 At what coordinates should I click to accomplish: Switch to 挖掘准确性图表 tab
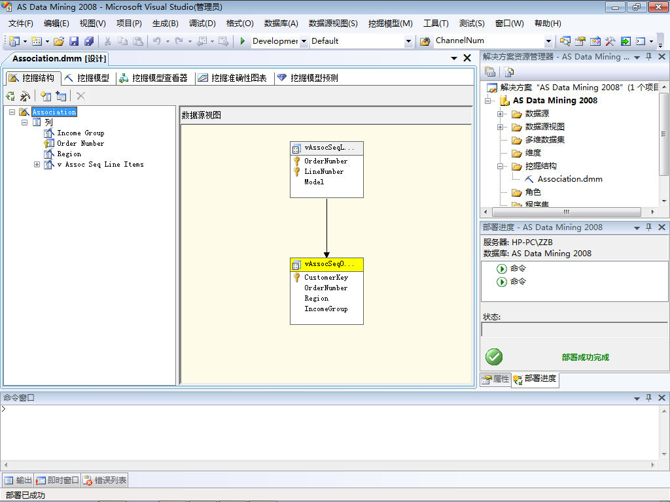(234, 78)
